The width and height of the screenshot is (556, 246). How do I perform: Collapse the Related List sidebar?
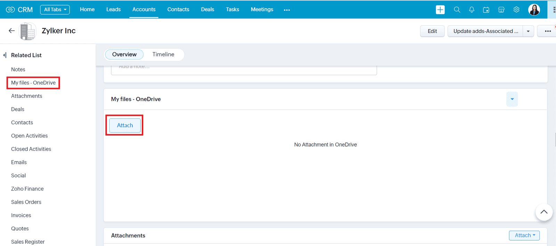[x=5, y=55]
